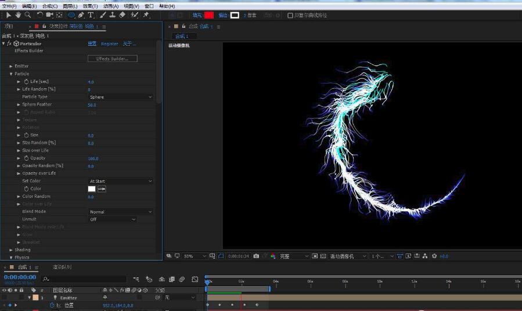
Task: Click the snapshot camera icon in viewer
Action: 256,256
